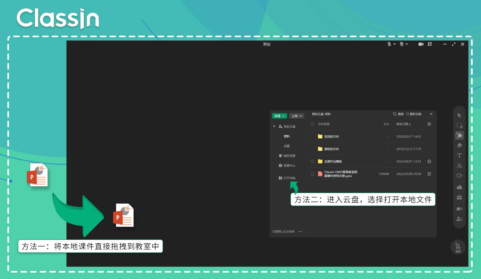Click the pptx file icon in list

click(320, 174)
